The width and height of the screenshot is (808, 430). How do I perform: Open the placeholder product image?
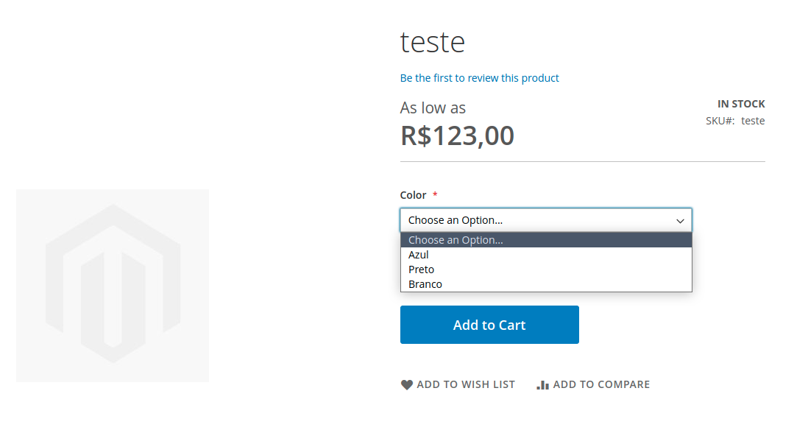point(113,286)
